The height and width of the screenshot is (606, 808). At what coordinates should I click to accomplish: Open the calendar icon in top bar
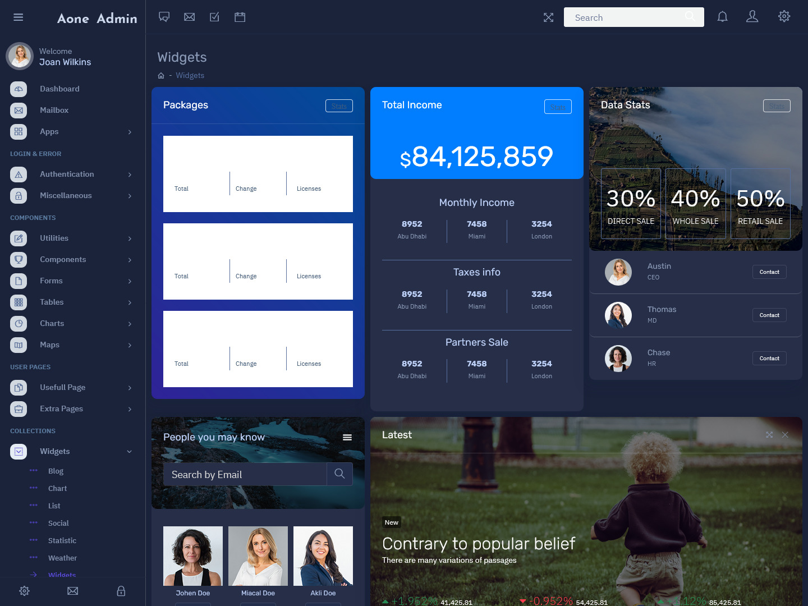(x=240, y=17)
